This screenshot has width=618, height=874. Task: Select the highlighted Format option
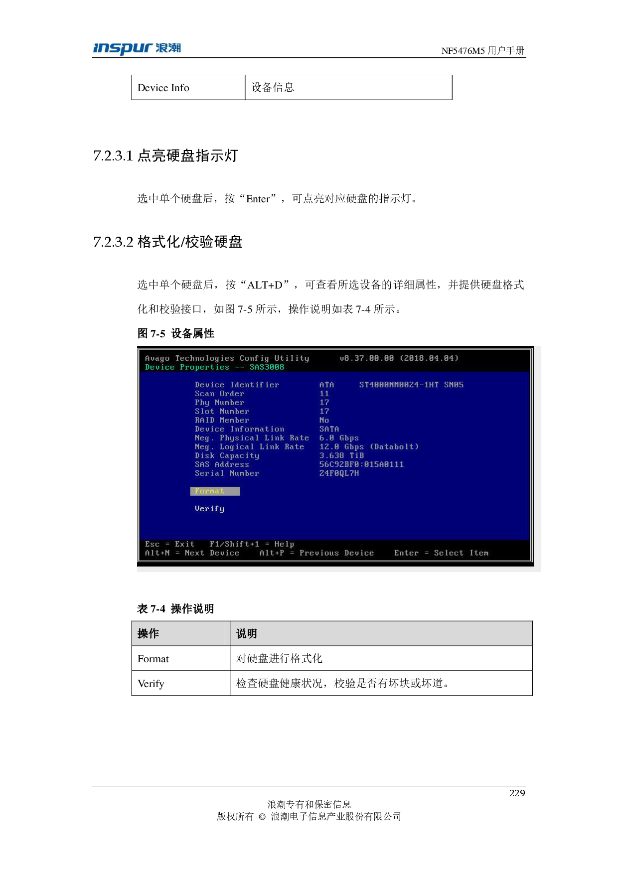(214, 491)
